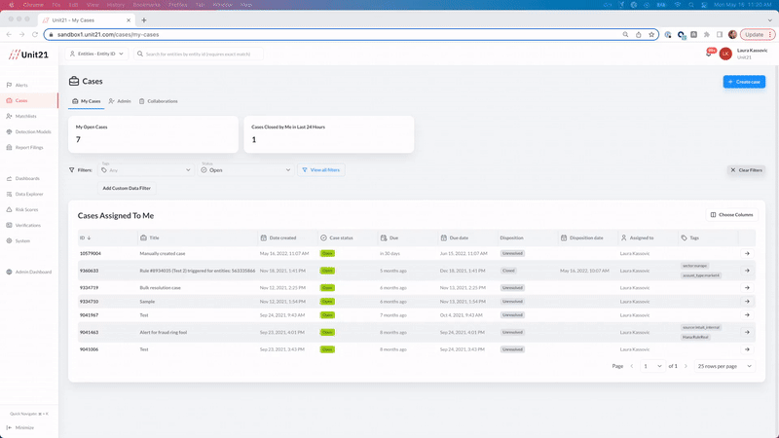Go to the previous page of cases
The width and height of the screenshot is (779, 438).
[x=632, y=366]
